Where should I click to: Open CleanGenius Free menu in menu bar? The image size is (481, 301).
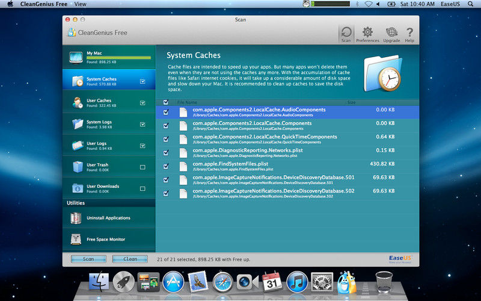[x=44, y=4]
